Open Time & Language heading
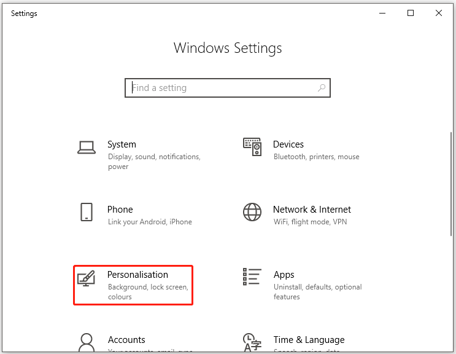Screen dimensions: 456x354 click(309, 340)
